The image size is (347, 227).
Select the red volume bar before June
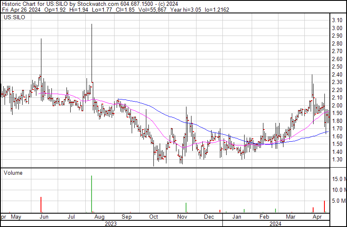(x=41, y=204)
